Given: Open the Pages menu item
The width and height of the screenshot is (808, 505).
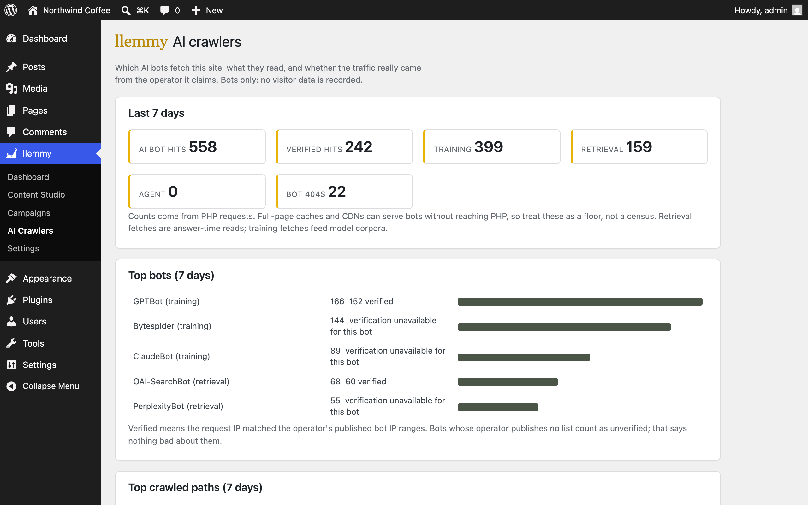Looking at the screenshot, I should coord(50,110).
